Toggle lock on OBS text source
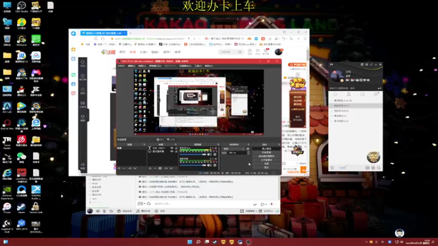 tap(176, 148)
